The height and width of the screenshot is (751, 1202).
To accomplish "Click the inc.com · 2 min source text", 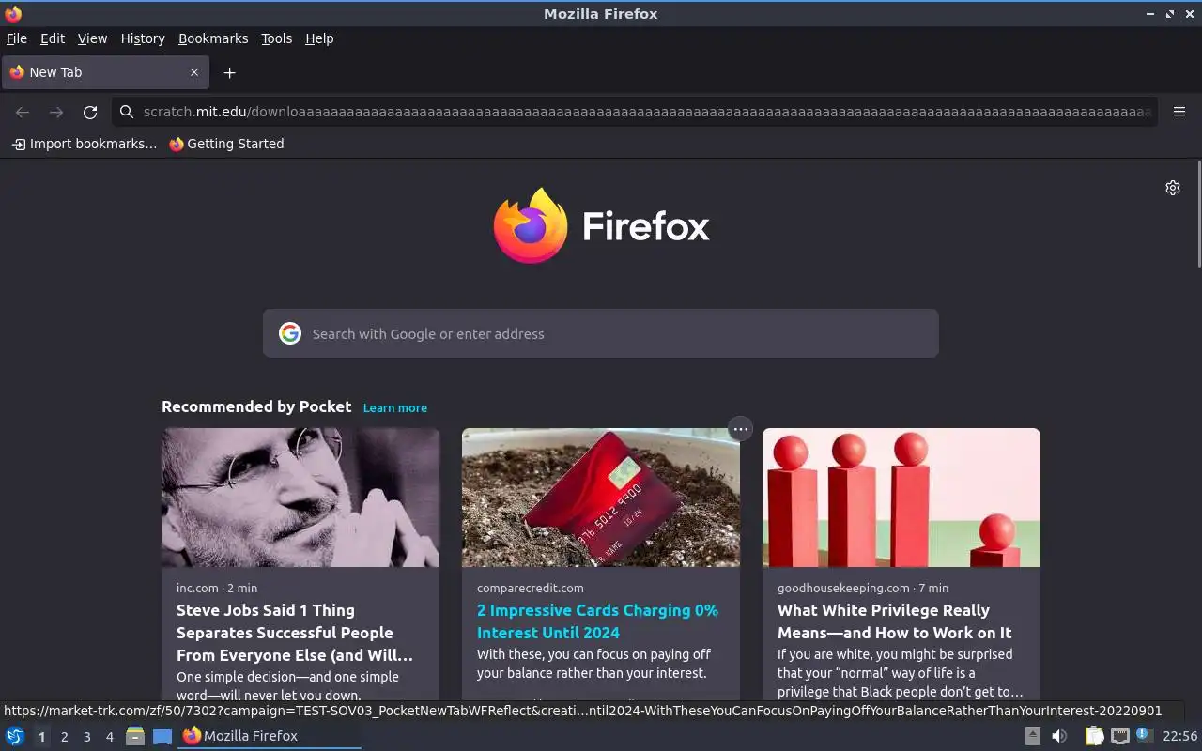I will [x=217, y=588].
